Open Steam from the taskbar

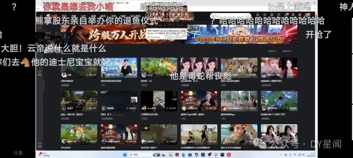click(x=196, y=154)
